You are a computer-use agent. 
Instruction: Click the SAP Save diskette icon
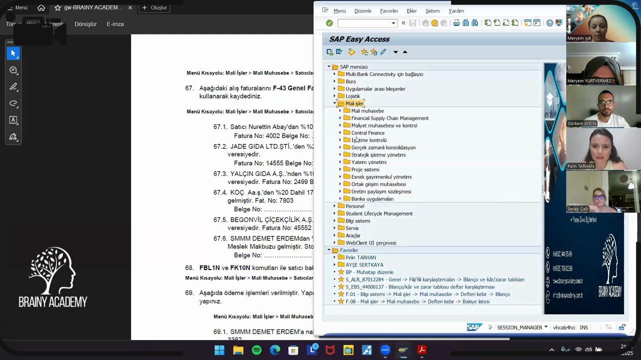click(413, 23)
